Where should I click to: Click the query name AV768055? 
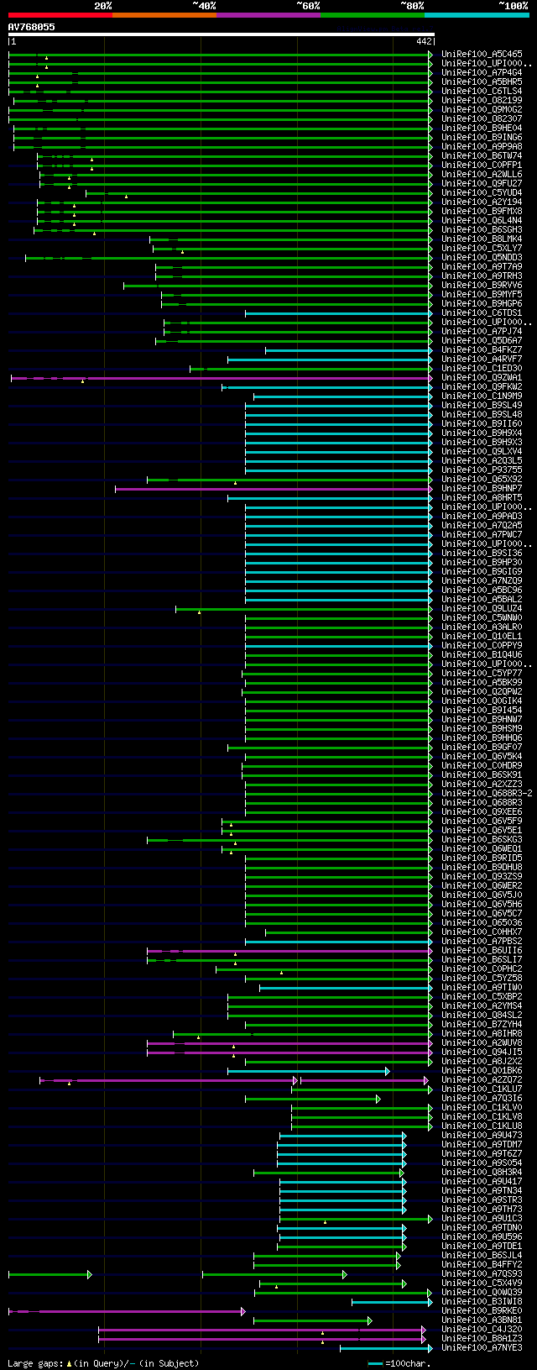tap(32, 27)
